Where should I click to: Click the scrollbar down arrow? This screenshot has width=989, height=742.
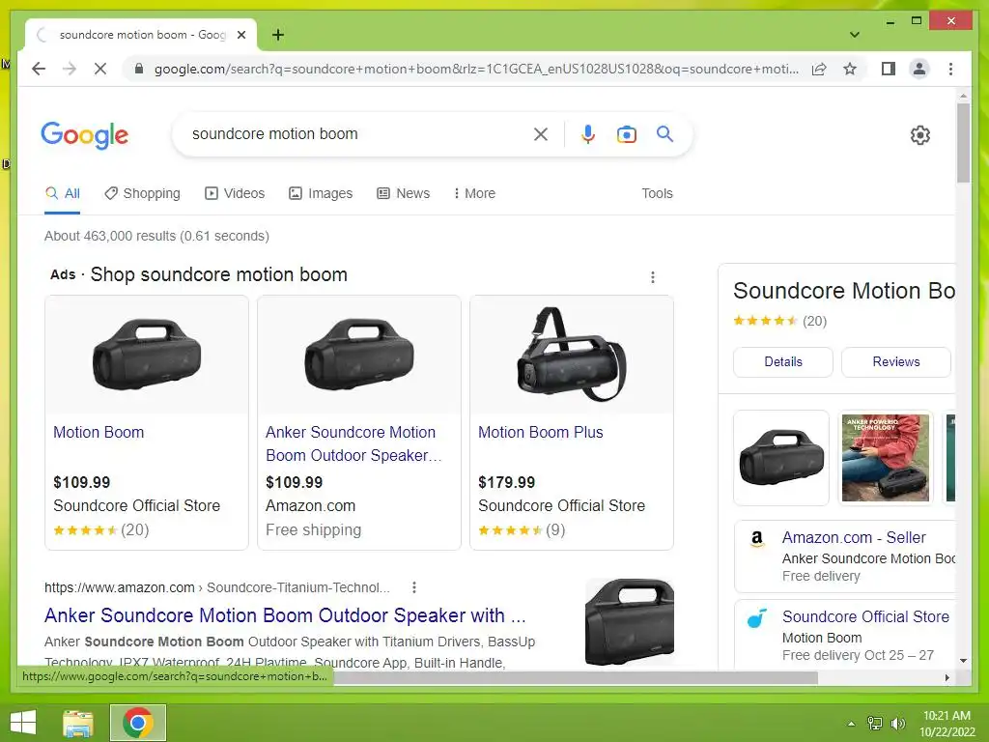click(963, 661)
